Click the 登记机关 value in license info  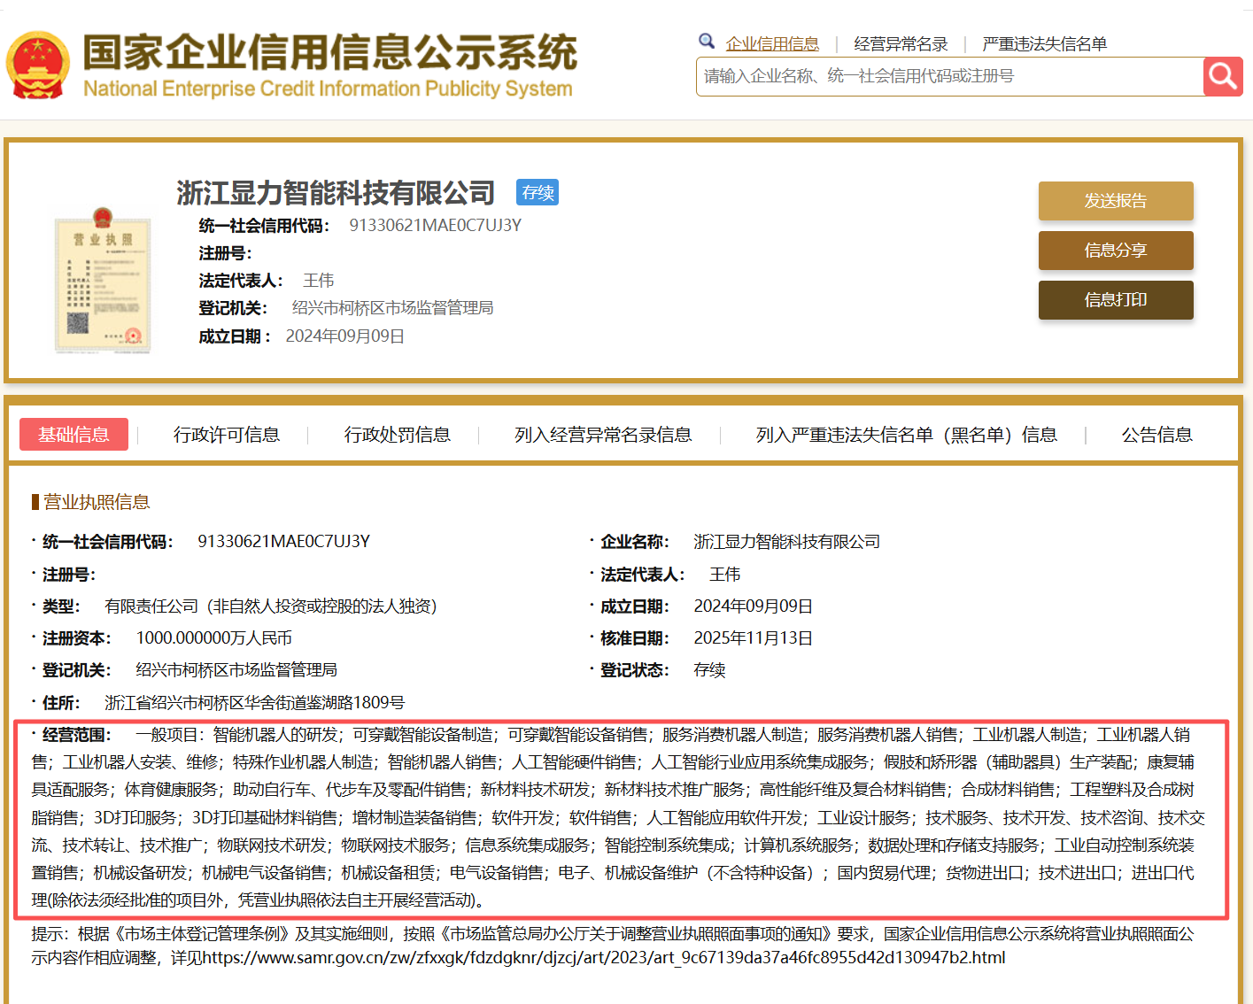click(x=236, y=670)
